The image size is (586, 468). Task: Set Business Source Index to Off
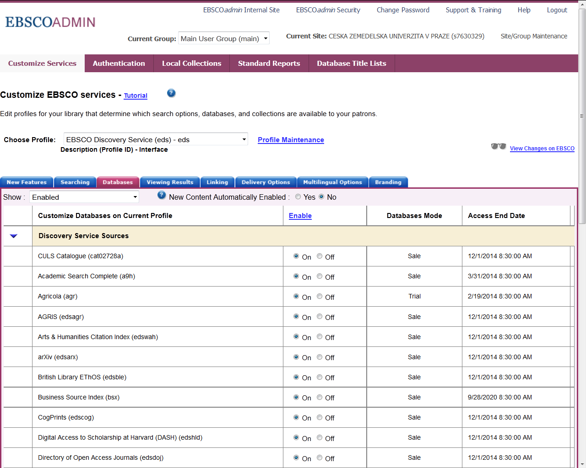(x=320, y=397)
